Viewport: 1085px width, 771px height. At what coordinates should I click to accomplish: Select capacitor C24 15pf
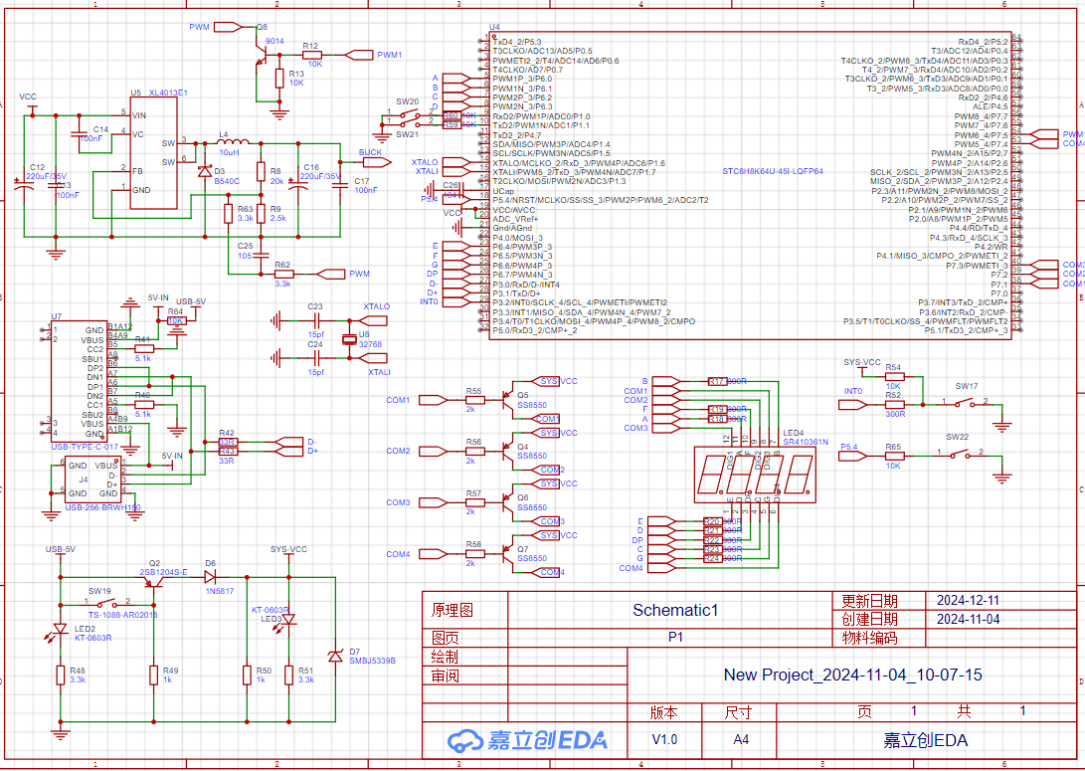pyautogui.click(x=316, y=358)
